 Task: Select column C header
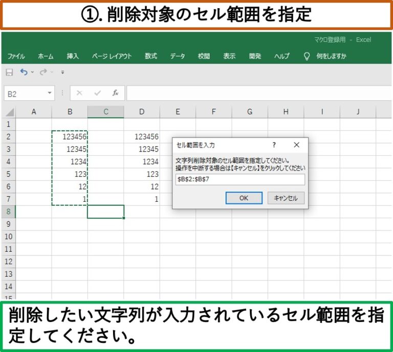click(x=105, y=112)
